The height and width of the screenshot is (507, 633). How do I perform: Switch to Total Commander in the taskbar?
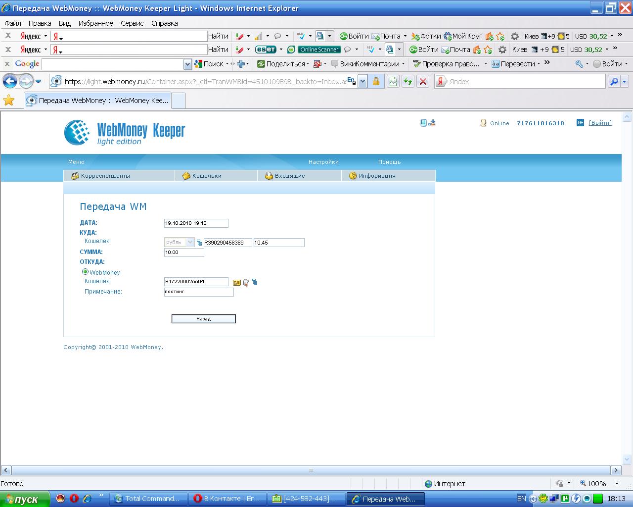point(148,499)
